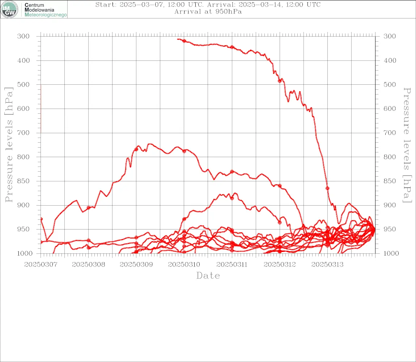Screen dimensions: 416x362
Task: Click the trajectory marker near 490 hPa on 20250312
Action: point(280,81)
